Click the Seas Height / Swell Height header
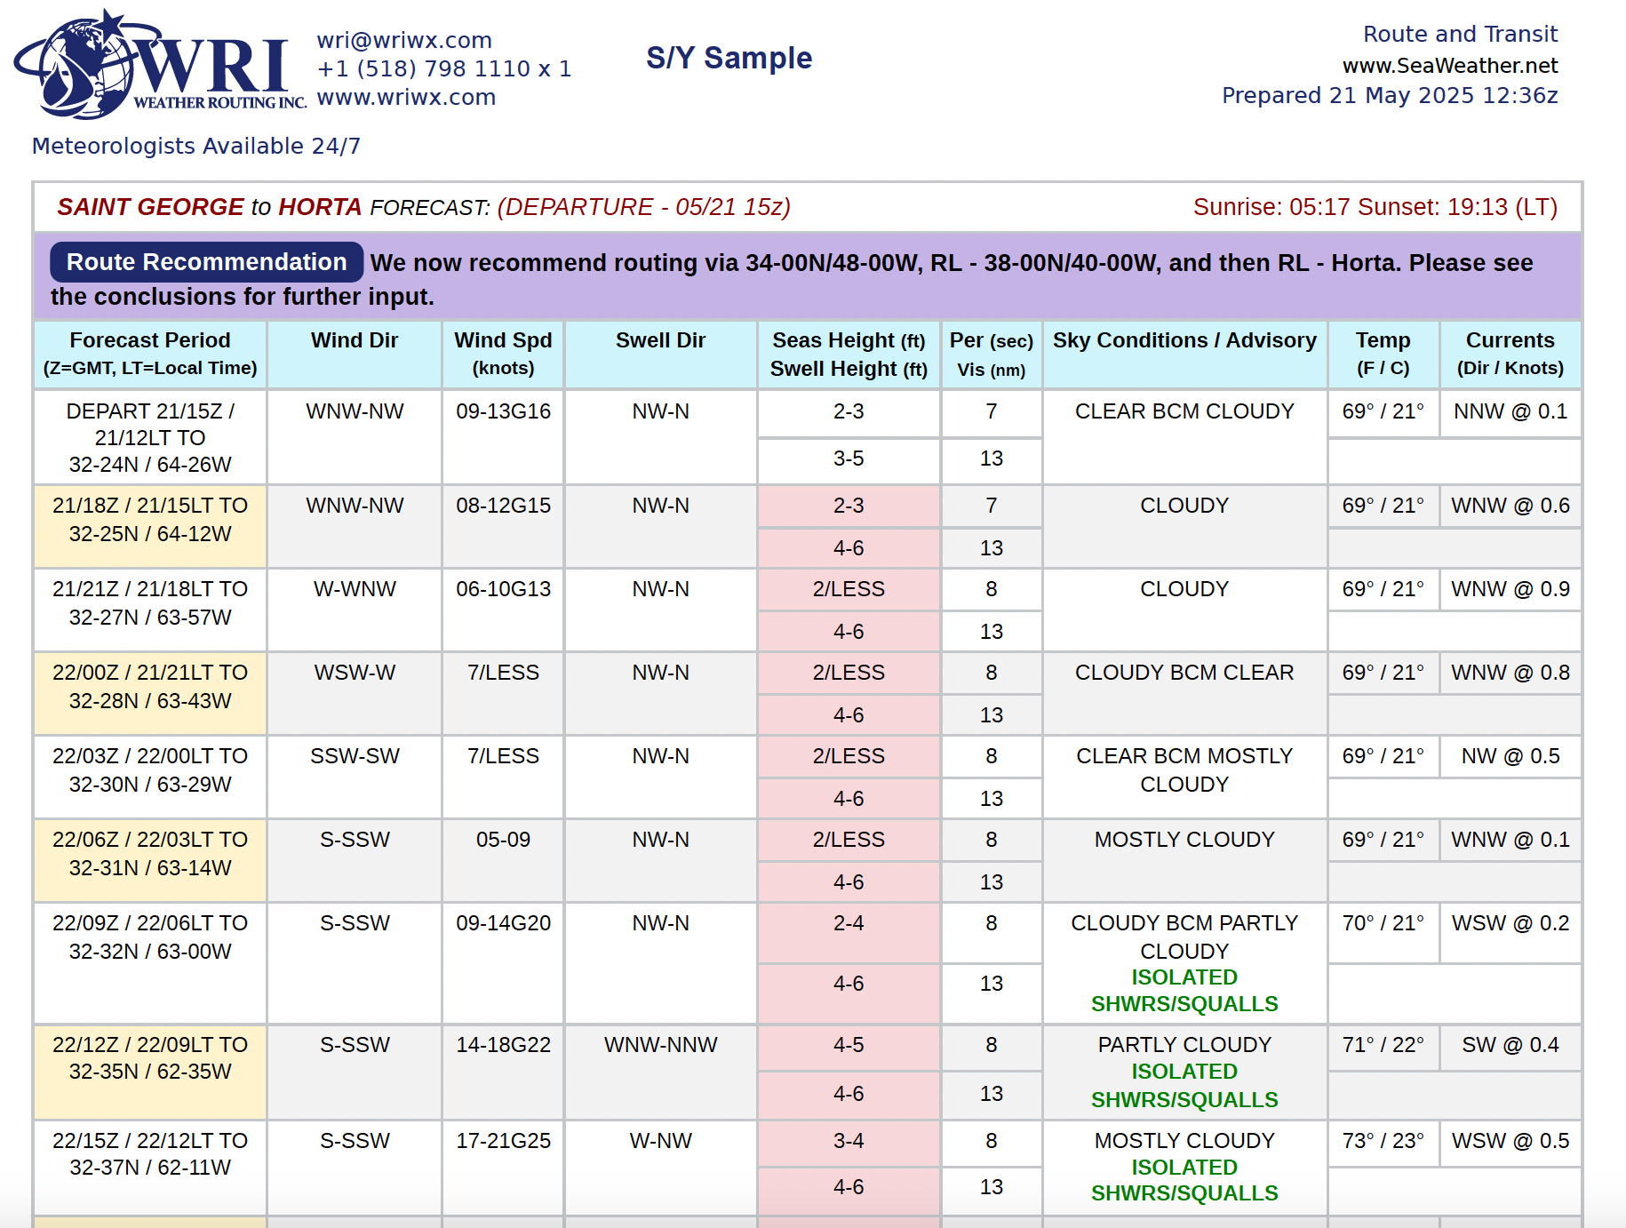This screenshot has width=1626, height=1228. click(x=849, y=355)
